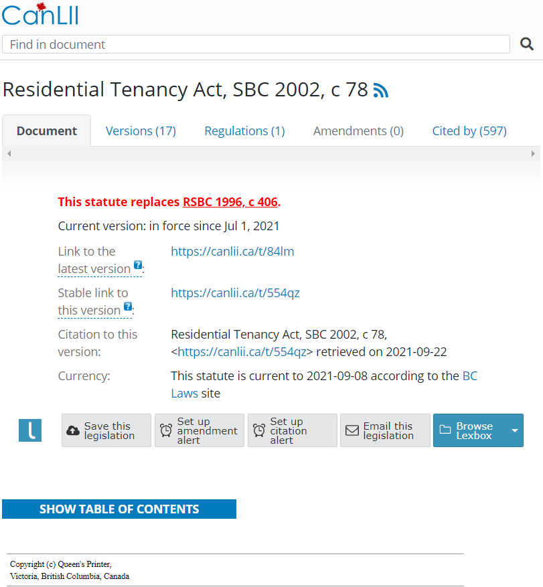Click the blue Lexbox logo icon
543x587 pixels.
tap(30, 430)
